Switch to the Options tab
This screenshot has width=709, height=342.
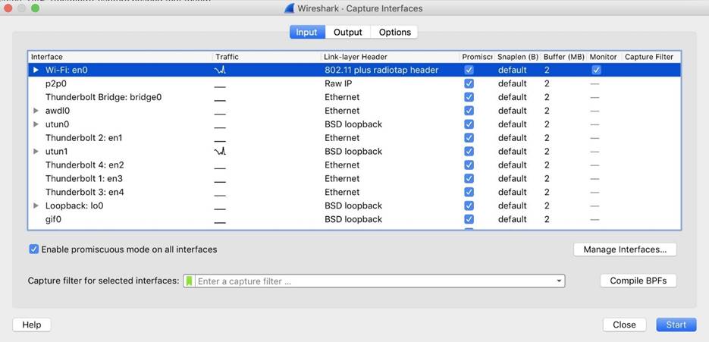[394, 32]
